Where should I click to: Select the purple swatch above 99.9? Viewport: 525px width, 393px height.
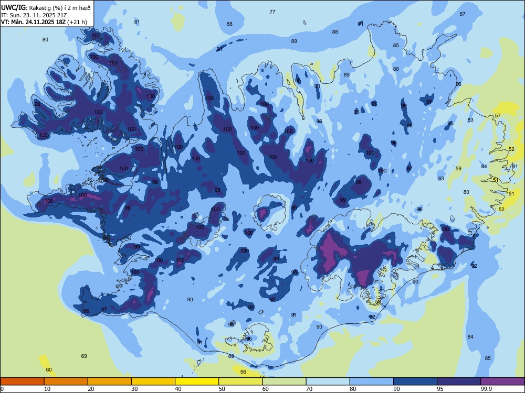point(502,381)
